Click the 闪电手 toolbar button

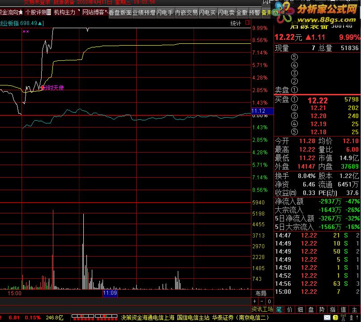coord(165,13)
